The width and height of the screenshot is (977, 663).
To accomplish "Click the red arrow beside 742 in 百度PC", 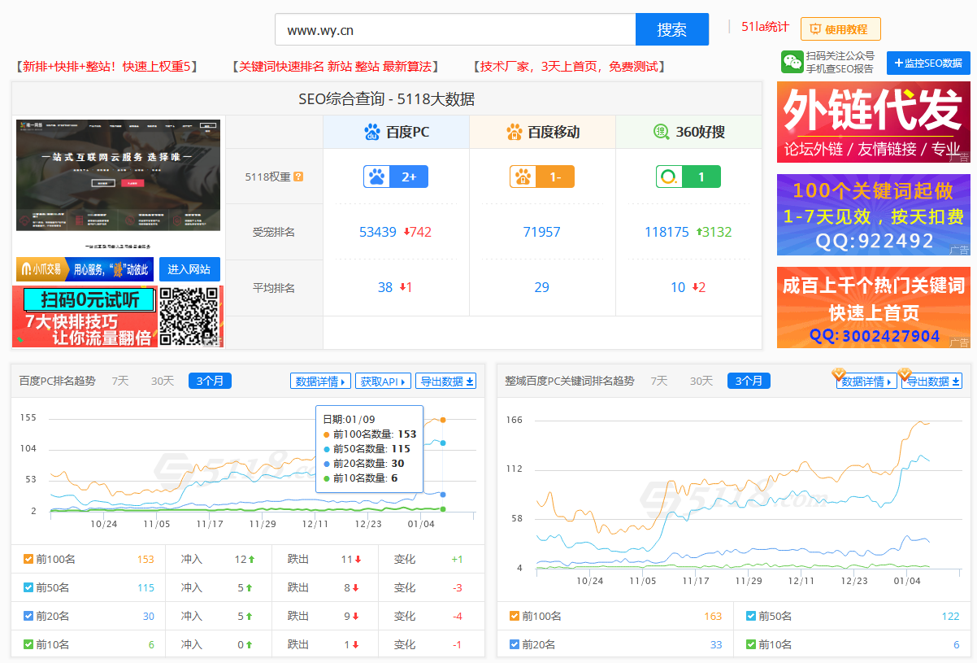I will [x=406, y=232].
